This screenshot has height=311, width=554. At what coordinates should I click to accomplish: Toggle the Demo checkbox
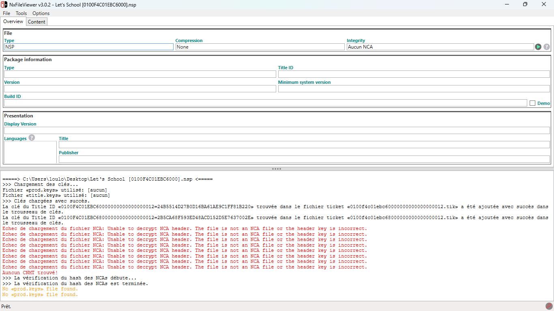533,103
